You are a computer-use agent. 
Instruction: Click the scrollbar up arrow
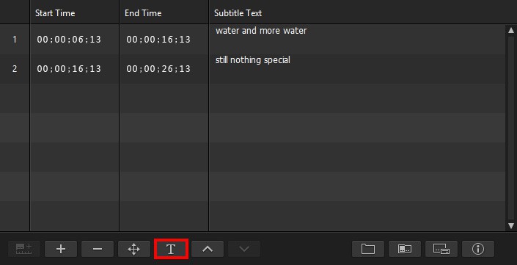511,30
